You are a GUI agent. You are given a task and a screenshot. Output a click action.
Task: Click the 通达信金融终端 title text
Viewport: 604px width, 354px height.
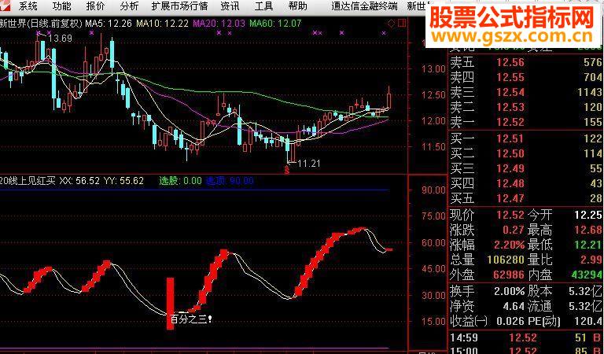[364, 6]
